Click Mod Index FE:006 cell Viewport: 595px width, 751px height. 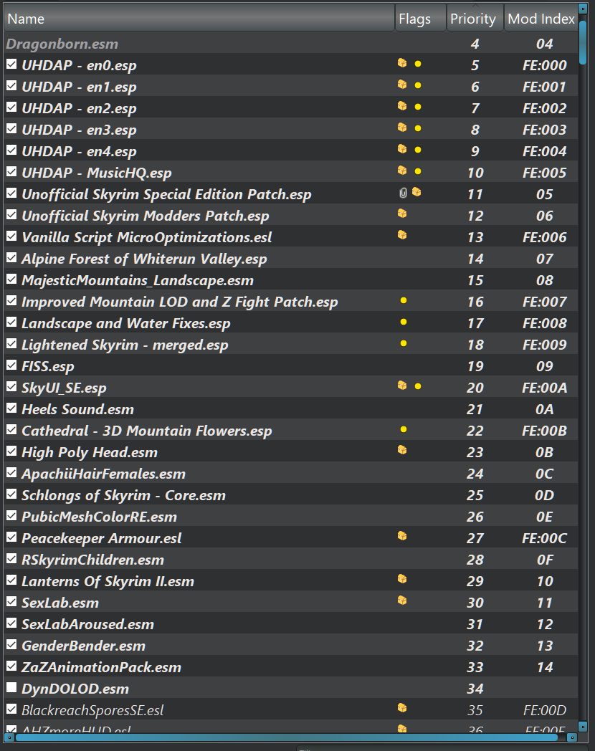click(x=544, y=237)
